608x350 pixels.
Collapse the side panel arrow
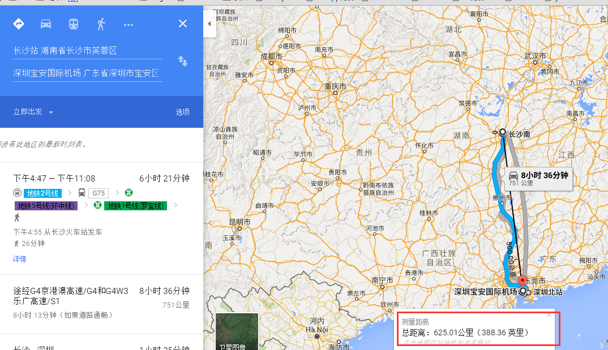pyautogui.click(x=209, y=24)
